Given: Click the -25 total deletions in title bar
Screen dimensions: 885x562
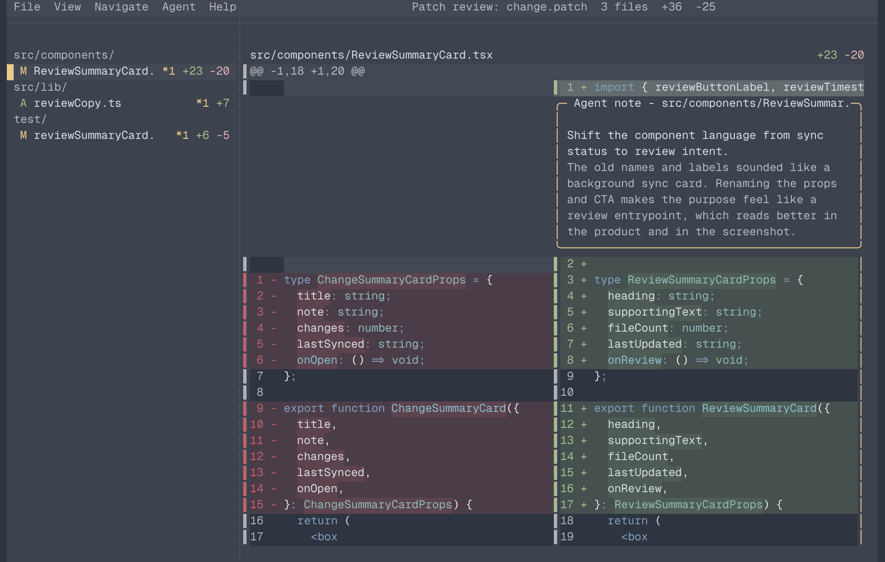Looking at the screenshot, I should 705,7.
